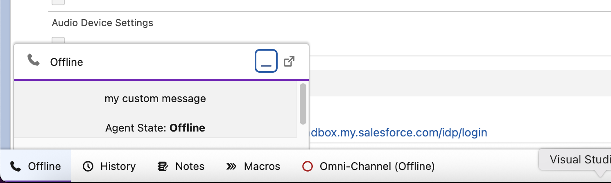Open the Omni-Channel (Offline) label

point(377,166)
